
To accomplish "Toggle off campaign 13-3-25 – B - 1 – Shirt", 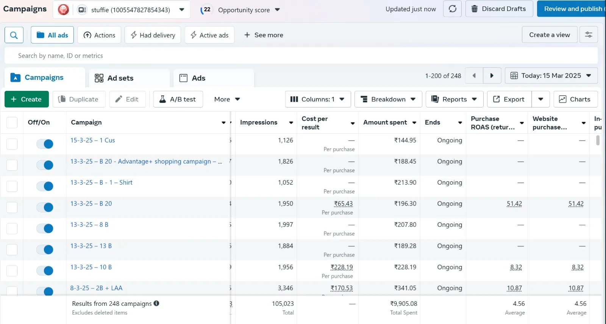I will 45,186.
